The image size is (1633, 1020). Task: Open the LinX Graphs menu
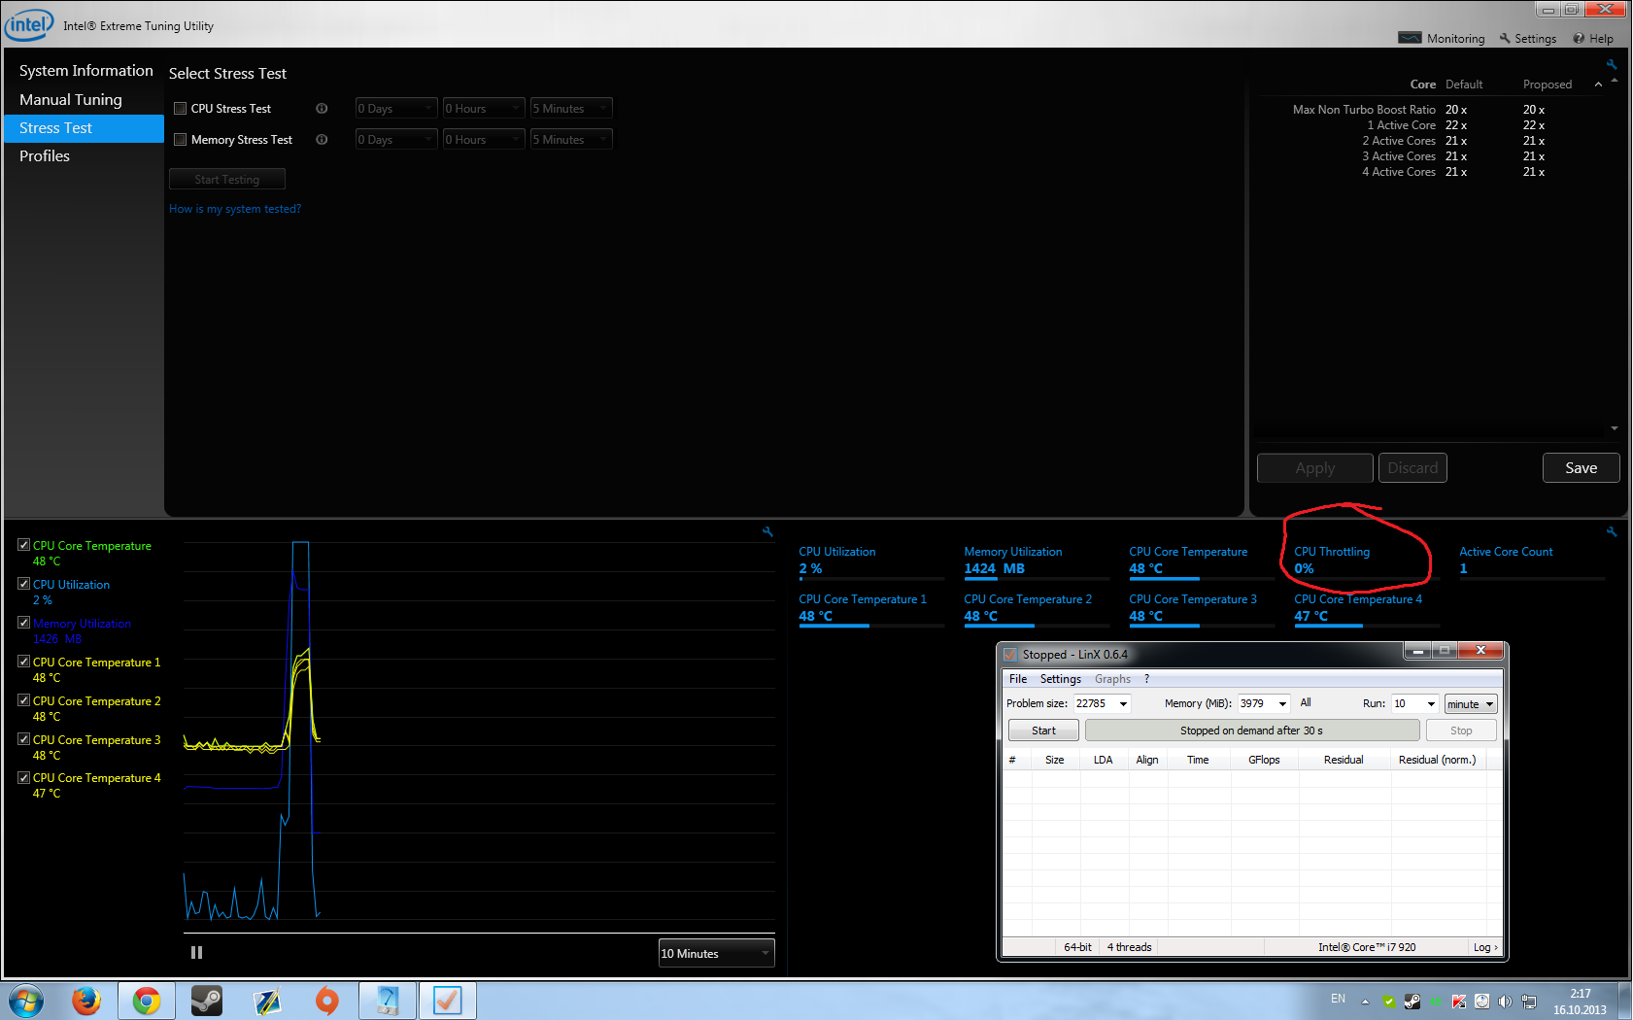(1112, 679)
